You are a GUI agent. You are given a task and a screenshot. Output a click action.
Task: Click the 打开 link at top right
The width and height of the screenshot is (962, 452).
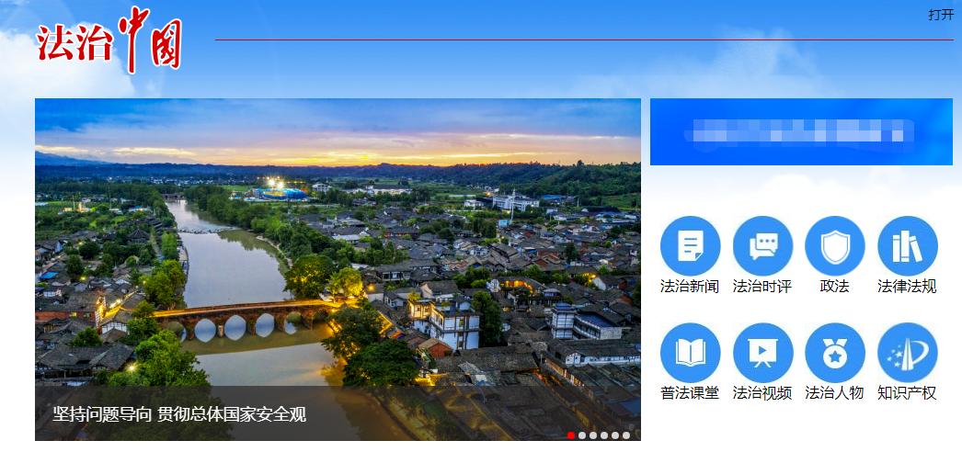(x=941, y=15)
